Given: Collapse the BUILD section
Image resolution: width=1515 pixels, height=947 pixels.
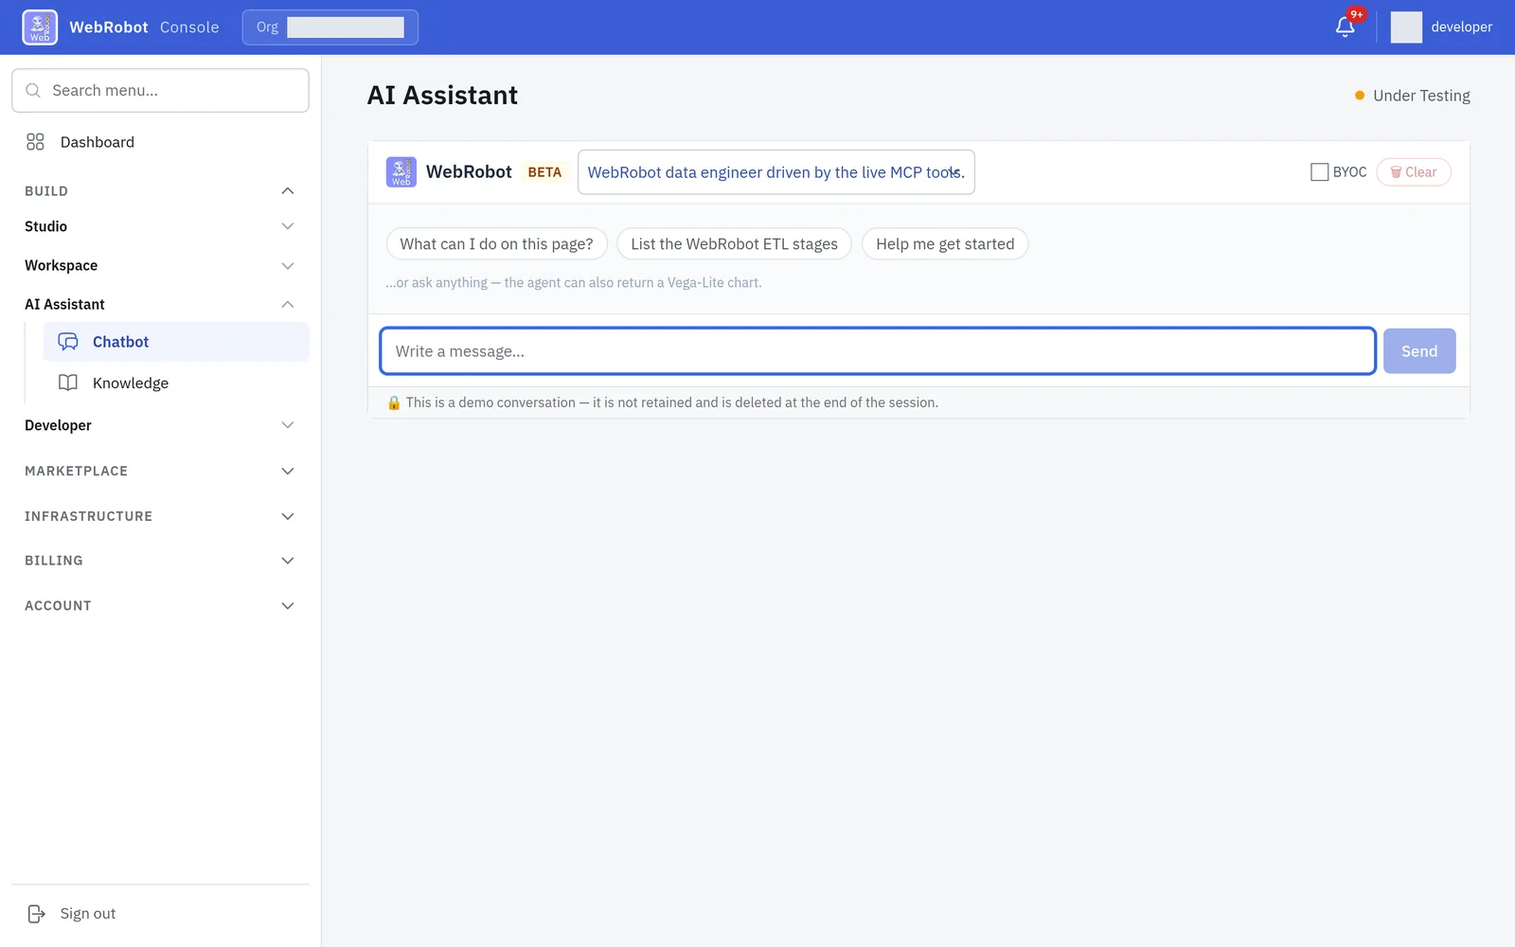Looking at the screenshot, I should 288,191.
